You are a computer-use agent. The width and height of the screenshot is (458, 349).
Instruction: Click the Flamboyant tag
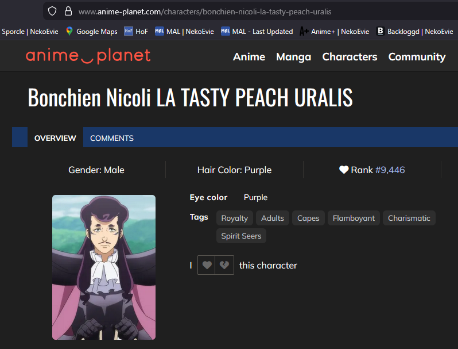tap(354, 218)
